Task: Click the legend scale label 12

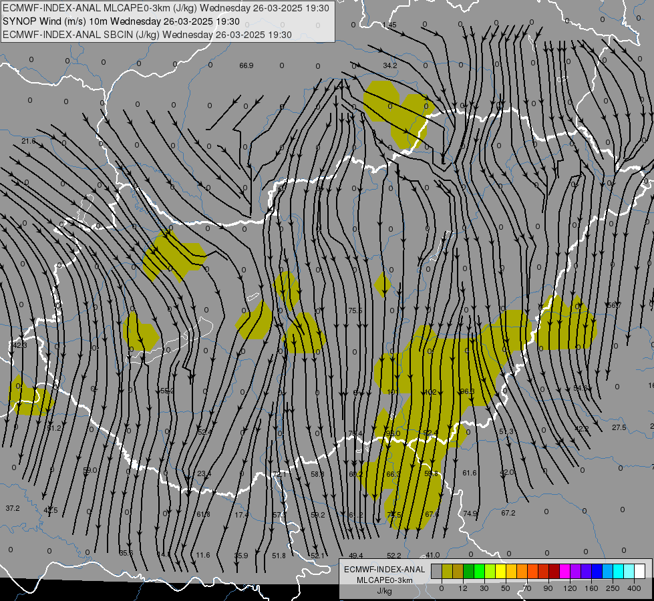Action: click(462, 588)
